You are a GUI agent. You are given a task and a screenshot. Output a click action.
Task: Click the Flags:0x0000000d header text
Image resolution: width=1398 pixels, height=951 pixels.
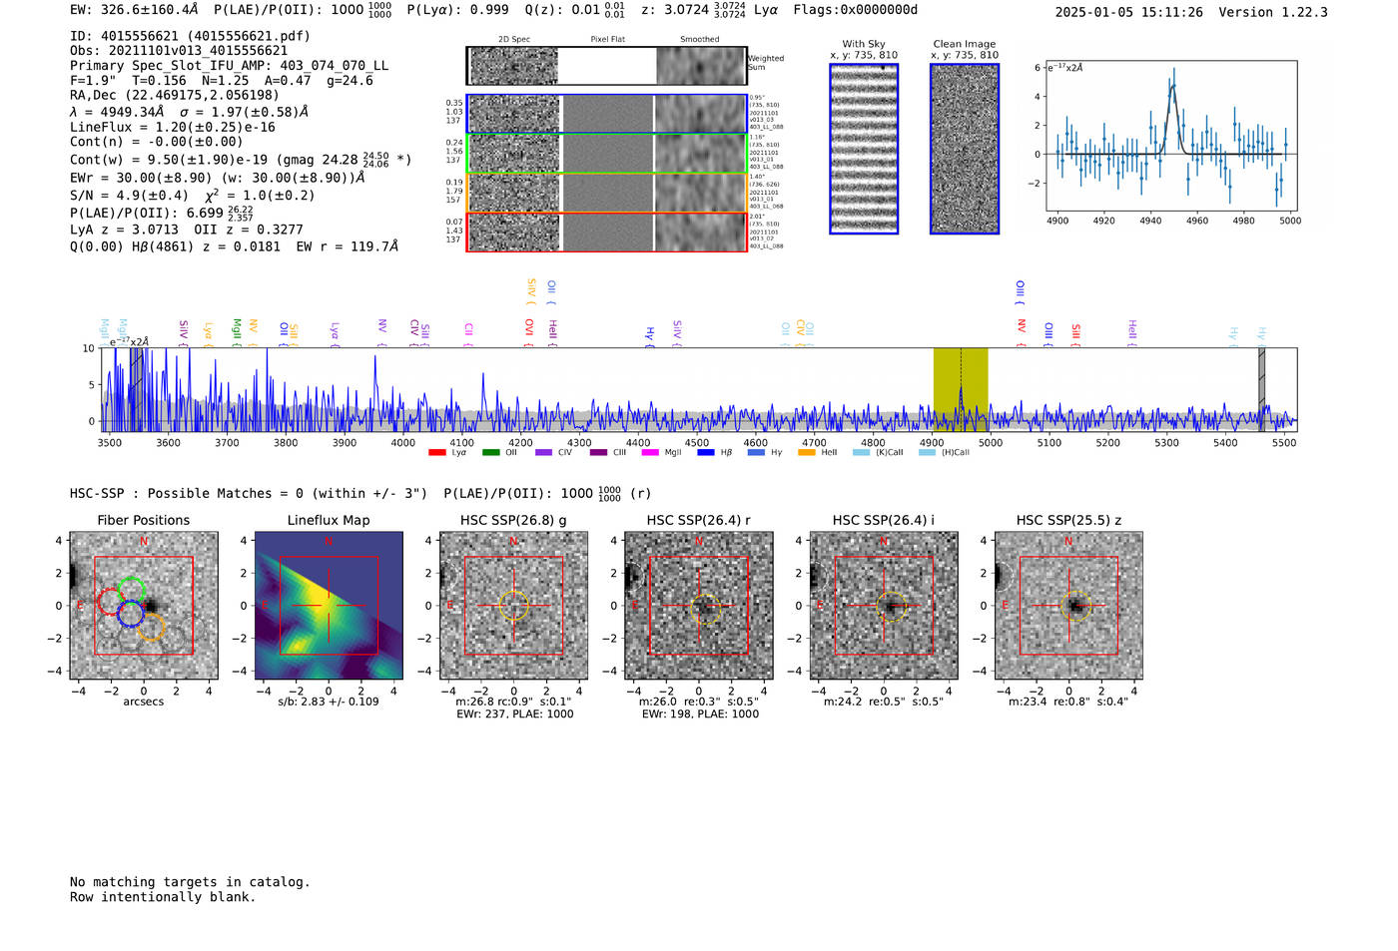(x=856, y=10)
